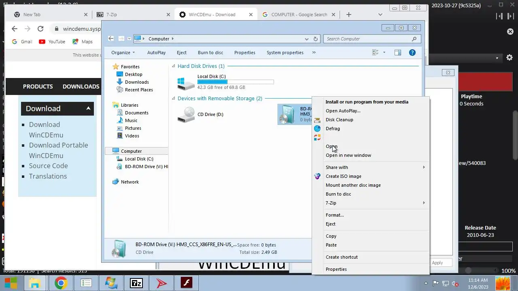Click AutoPlay in the Explorer toolbar
The image size is (518, 291).
click(x=156, y=53)
